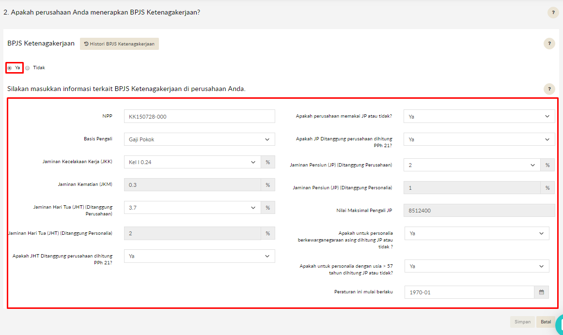Open JP Ditanggung perusahaan dihitung PPh 21 dropdown
The width and height of the screenshot is (563, 335).
[x=479, y=139]
